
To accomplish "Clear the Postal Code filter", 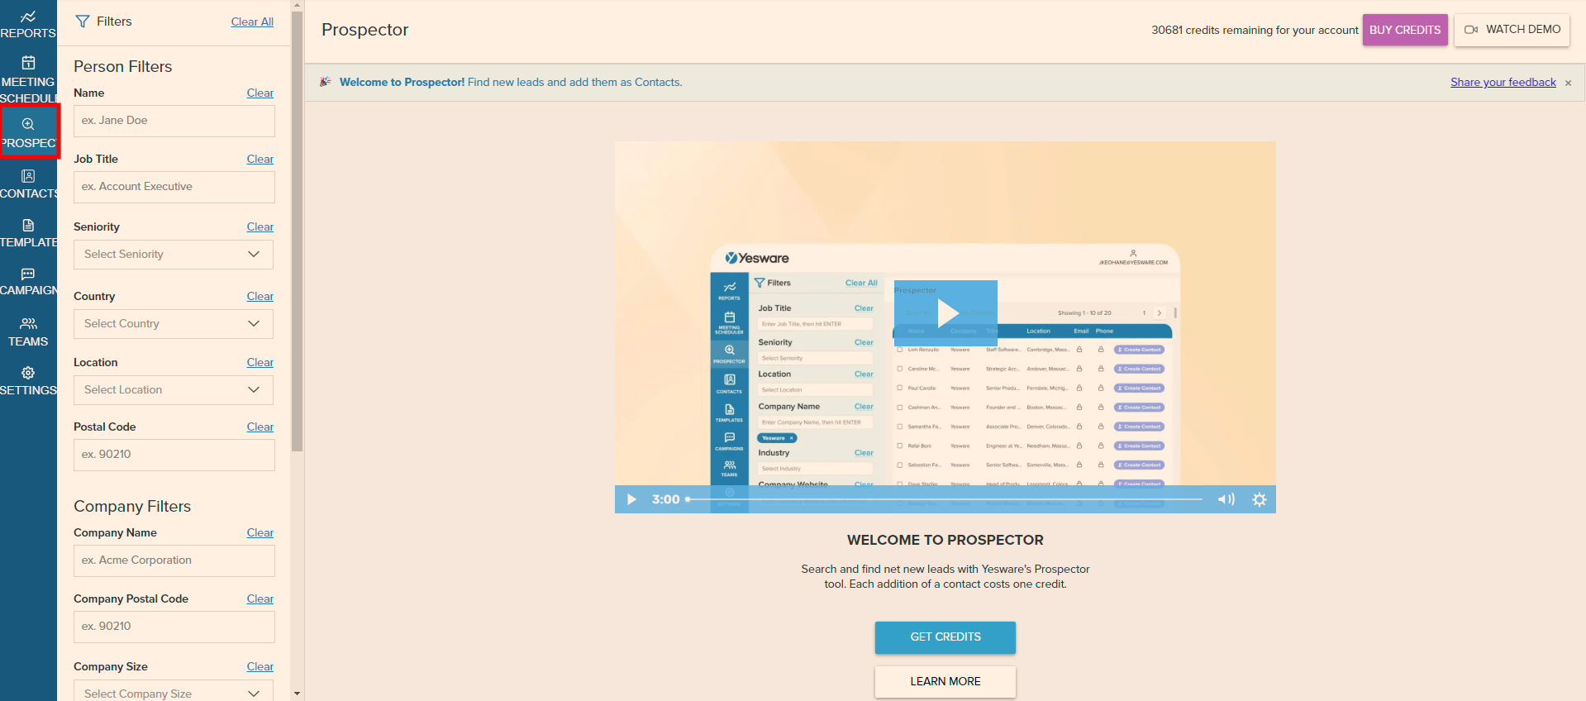I will pos(260,427).
